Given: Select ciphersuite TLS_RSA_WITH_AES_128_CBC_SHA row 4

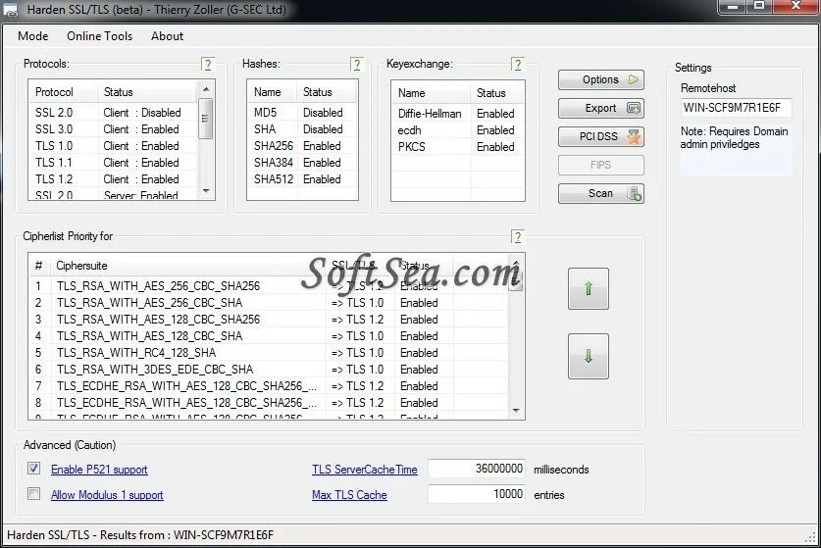Looking at the screenshot, I should (x=269, y=336).
